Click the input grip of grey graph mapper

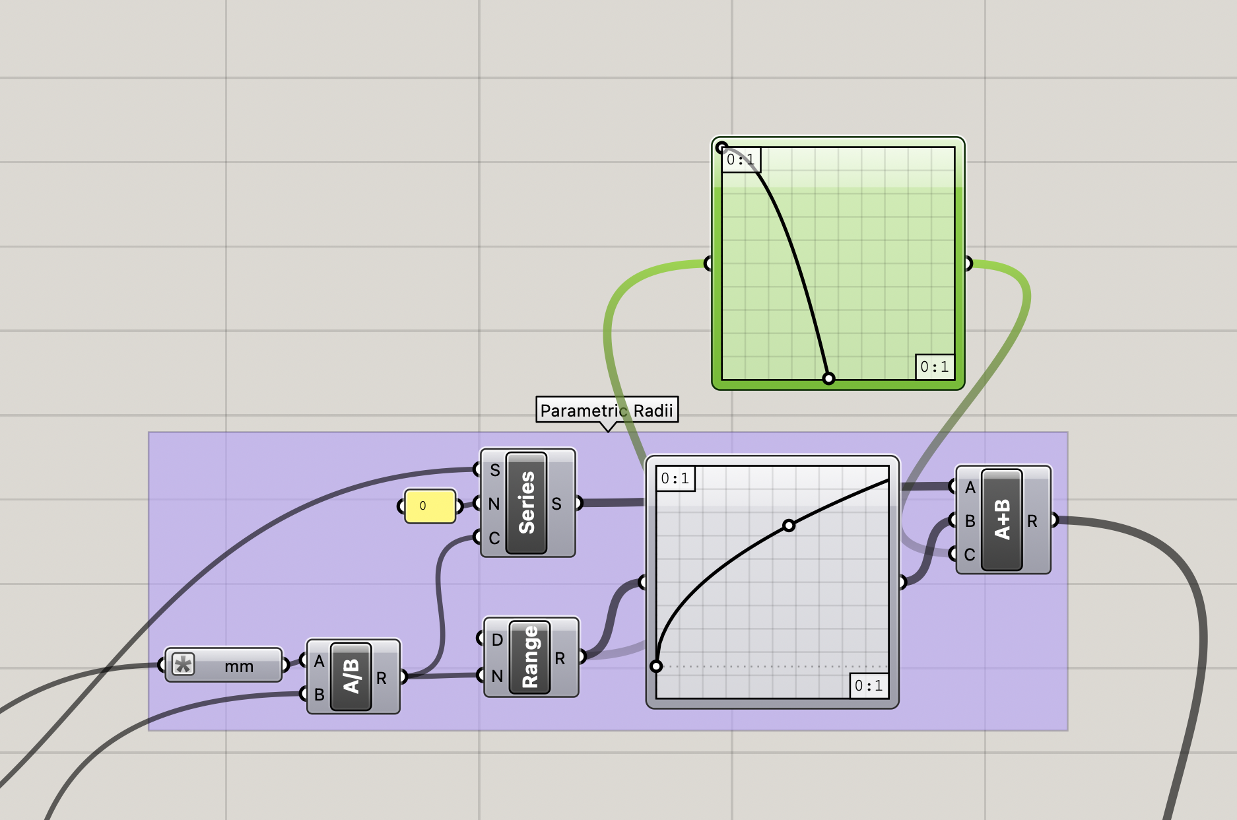point(642,582)
